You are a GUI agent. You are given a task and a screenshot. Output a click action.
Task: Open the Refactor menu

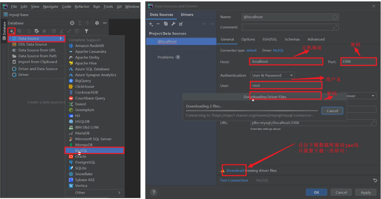pos(82,6)
